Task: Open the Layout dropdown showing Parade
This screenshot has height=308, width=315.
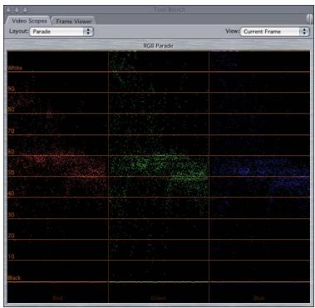Action: [x=62, y=32]
